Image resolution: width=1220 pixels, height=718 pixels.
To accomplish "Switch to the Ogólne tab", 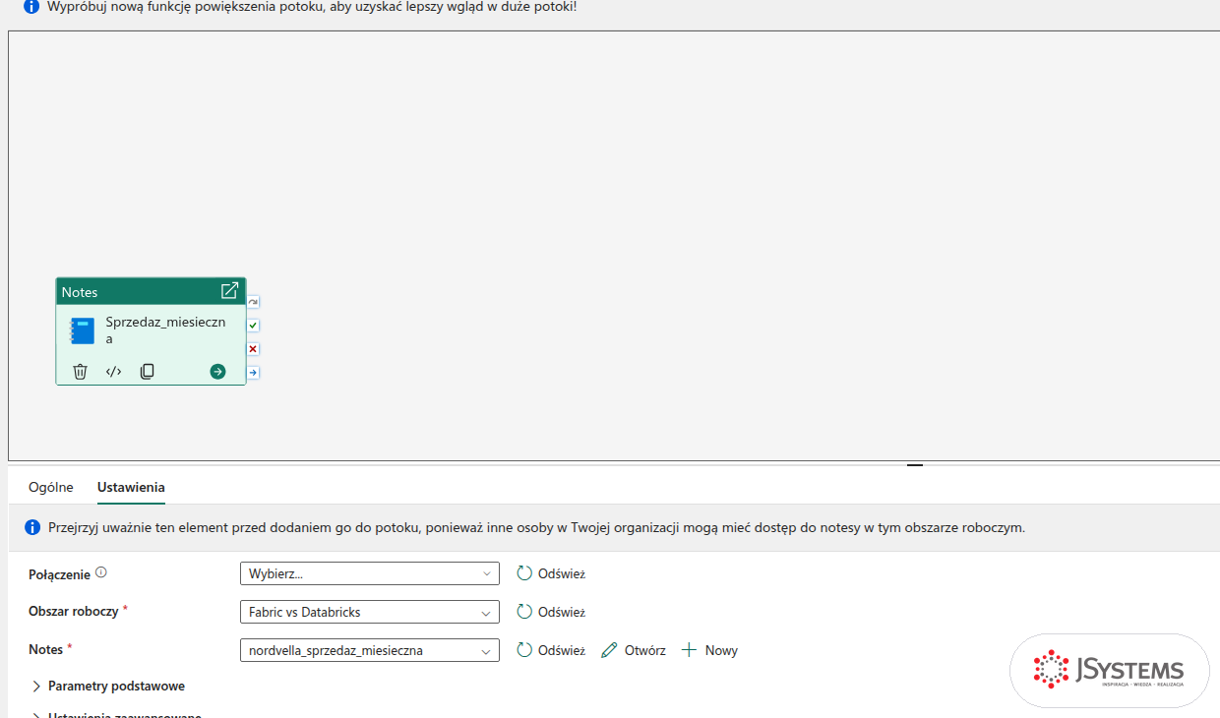I will click(51, 487).
